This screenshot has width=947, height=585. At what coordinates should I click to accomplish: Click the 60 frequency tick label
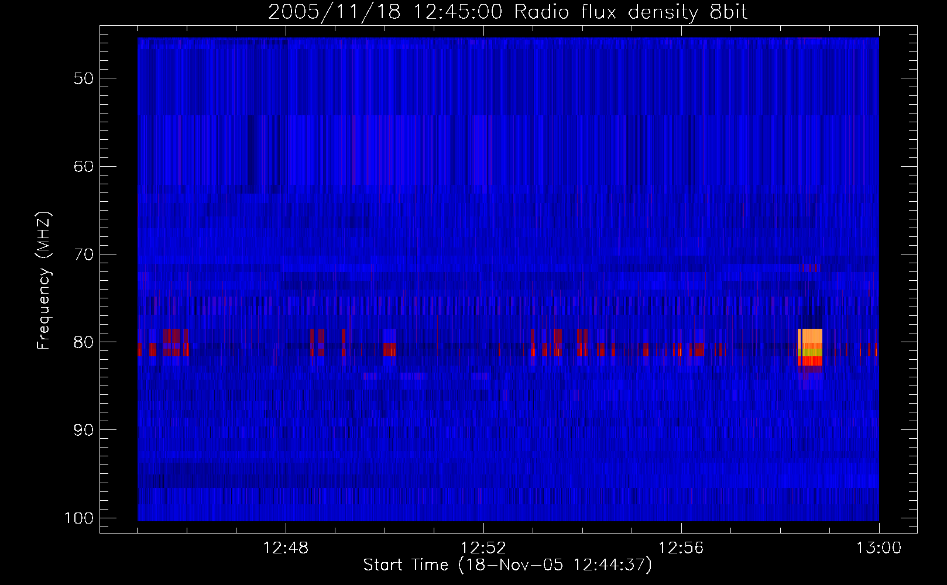point(84,166)
